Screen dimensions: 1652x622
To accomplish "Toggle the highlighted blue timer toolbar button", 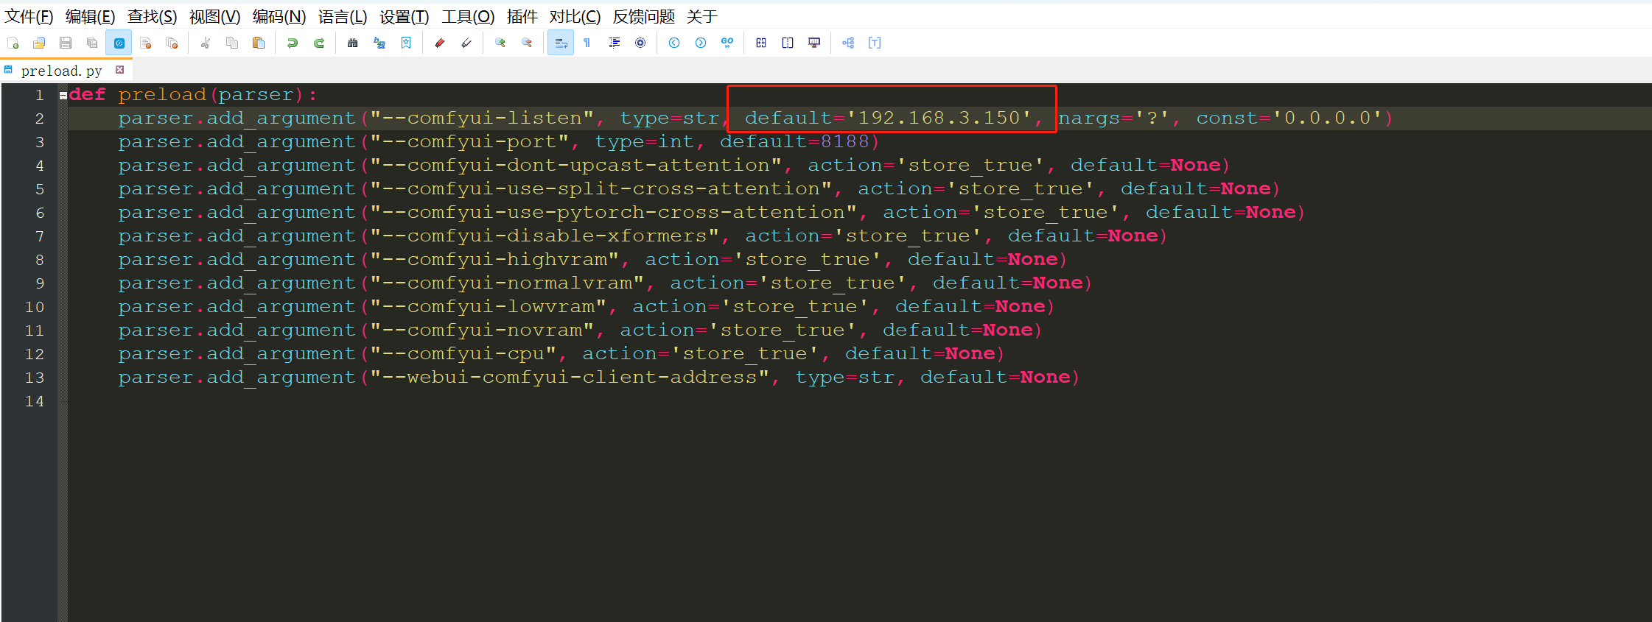I will [119, 43].
